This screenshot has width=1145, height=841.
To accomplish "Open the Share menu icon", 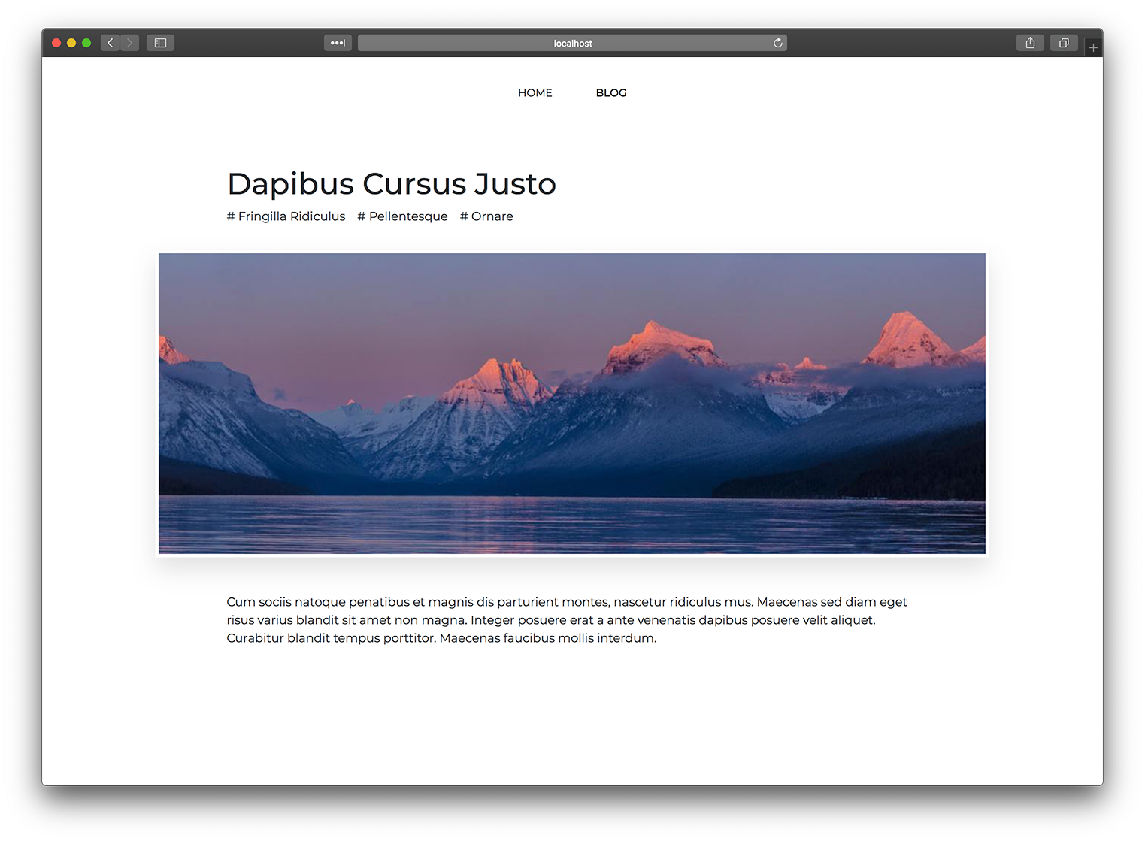I will (1030, 43).
